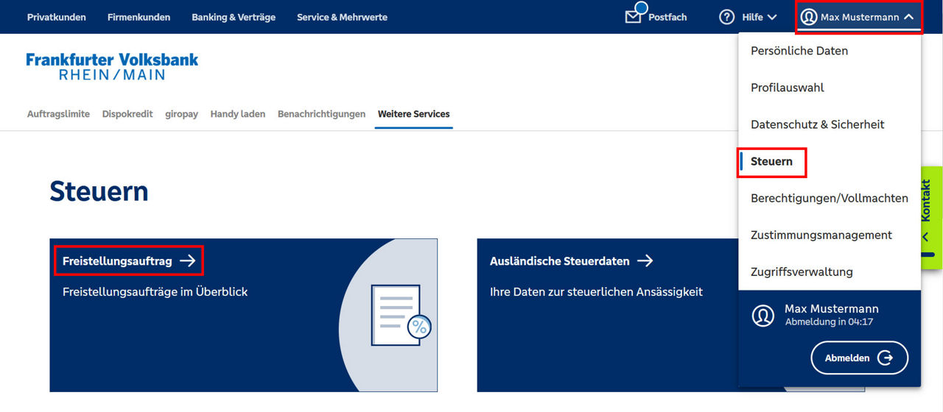Click 'Ihre Daten zur steuerlichen Ansässigkeit' text

[596, 292]
